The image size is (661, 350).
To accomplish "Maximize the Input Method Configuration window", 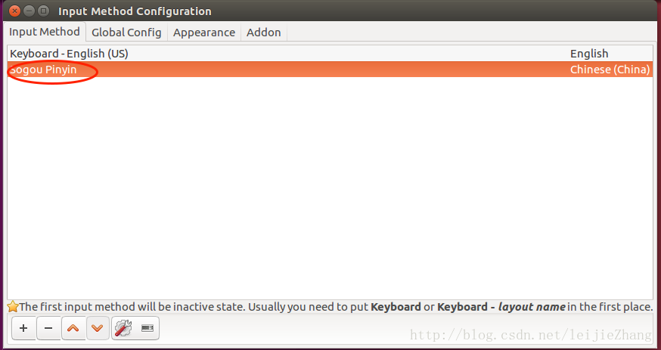I will [x=43, y=11].
